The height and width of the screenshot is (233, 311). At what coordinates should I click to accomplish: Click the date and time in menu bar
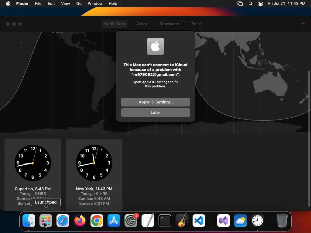[287, 4]
